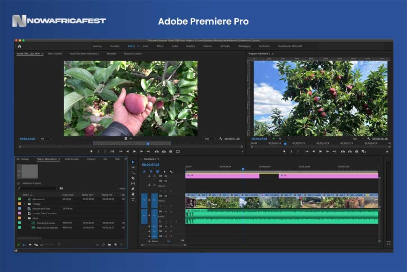The height and width of the screenshot is (272, 407).
Task: Open Program monitor zoom Fit dropdown
Action: [284, 139]
